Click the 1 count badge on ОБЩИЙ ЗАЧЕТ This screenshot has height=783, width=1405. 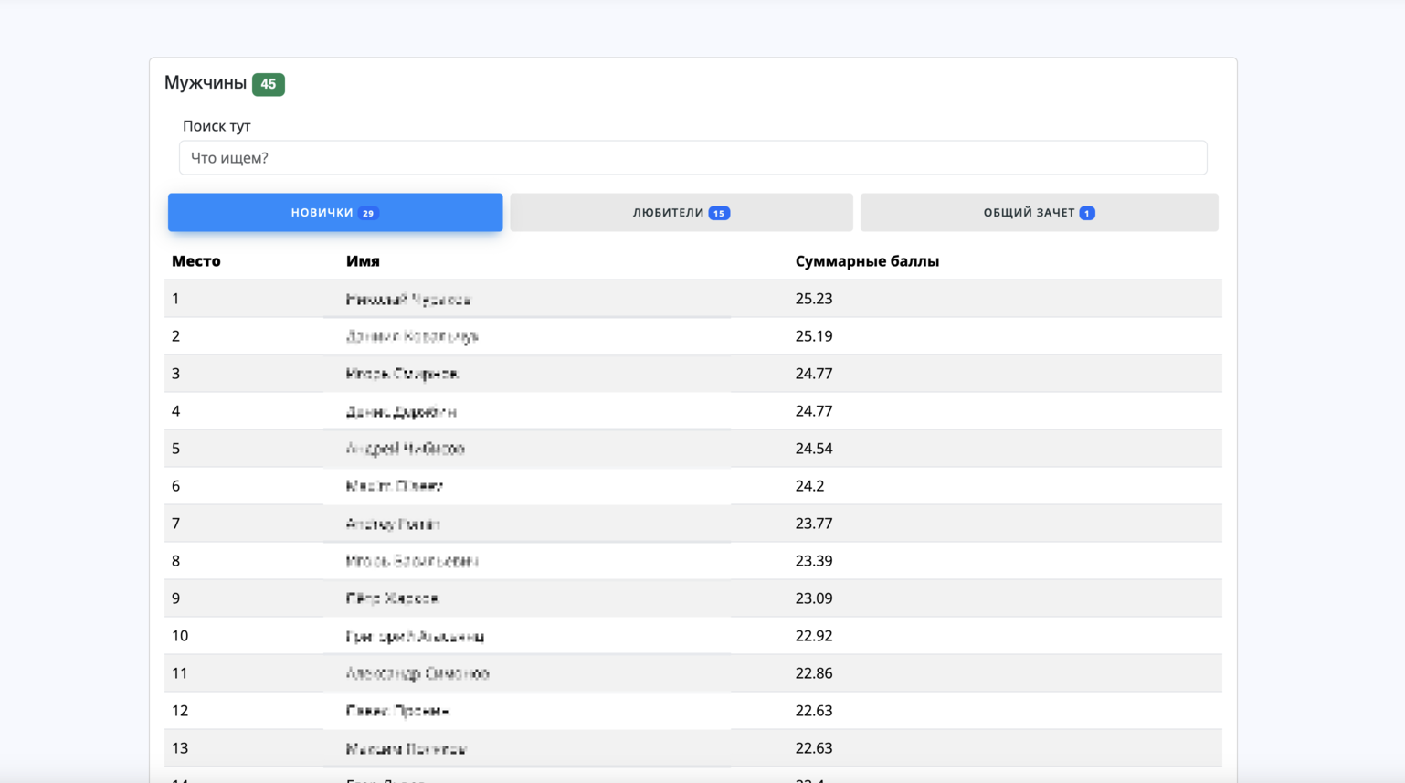click(1087, 213)
